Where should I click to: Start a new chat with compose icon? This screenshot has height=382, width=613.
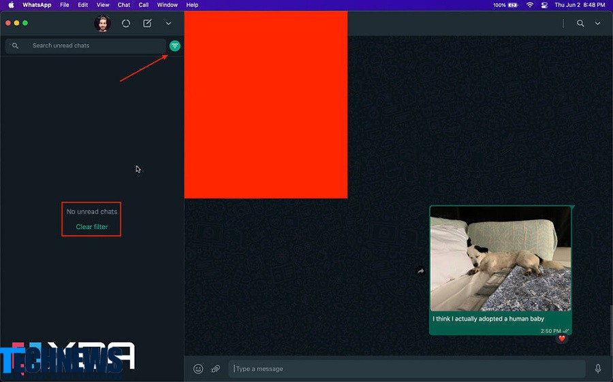click(147, 23)
